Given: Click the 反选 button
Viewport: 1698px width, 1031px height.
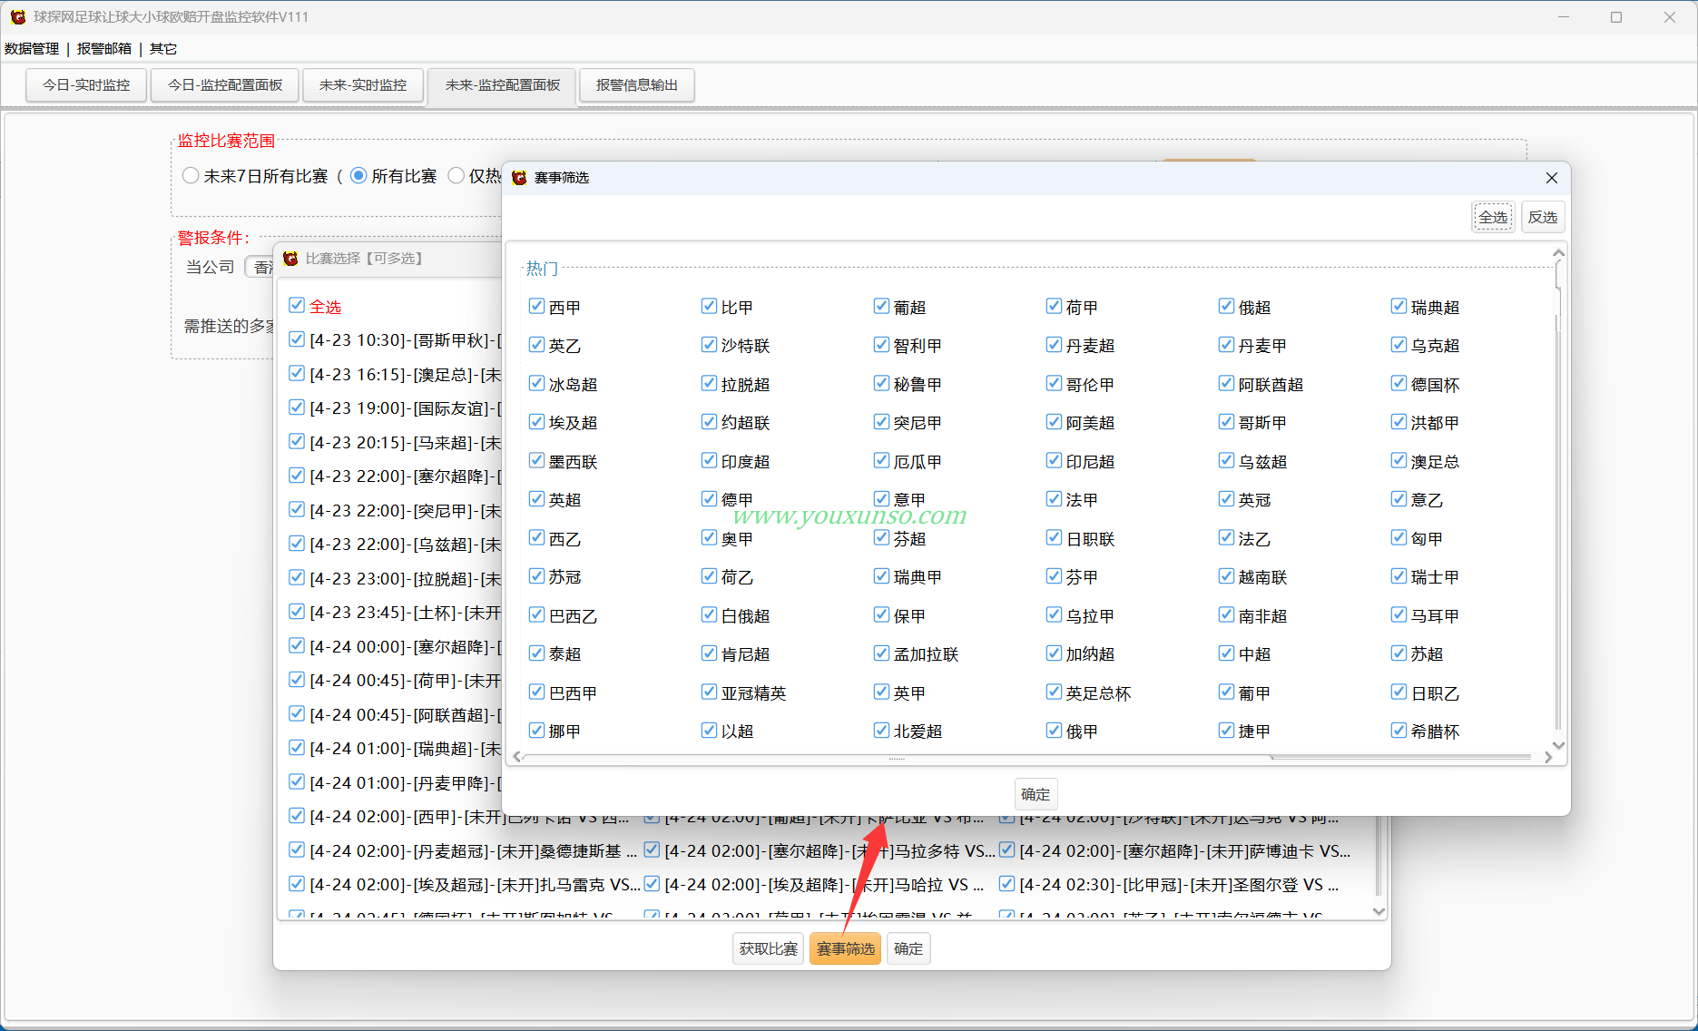Looking at the screenshot, I should (1543, 217).
